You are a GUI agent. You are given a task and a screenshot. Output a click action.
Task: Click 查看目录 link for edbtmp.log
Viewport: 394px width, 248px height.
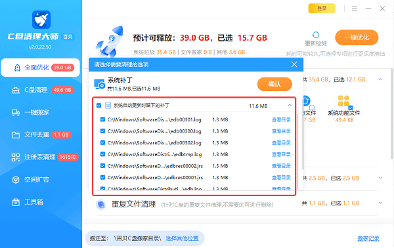click(x=281, y=154)
